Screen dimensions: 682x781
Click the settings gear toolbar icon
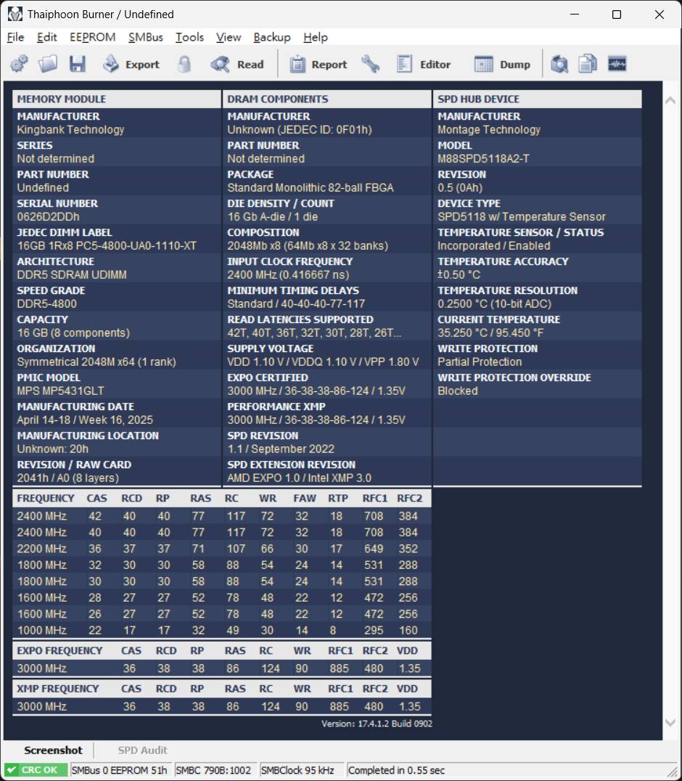19,65
